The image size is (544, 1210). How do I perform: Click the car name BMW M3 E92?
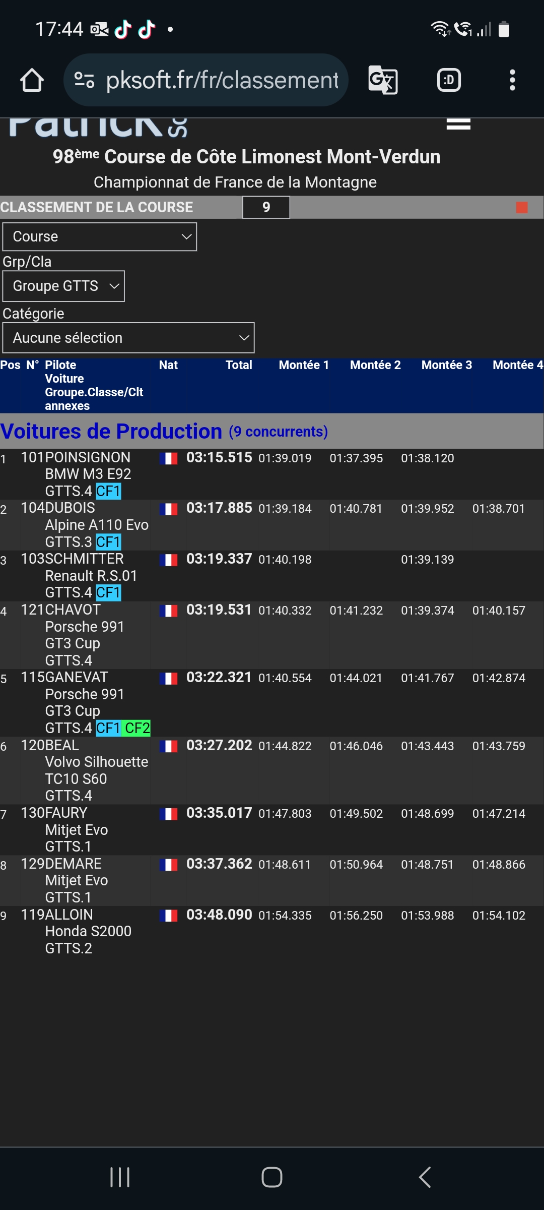tap(88, 474)
